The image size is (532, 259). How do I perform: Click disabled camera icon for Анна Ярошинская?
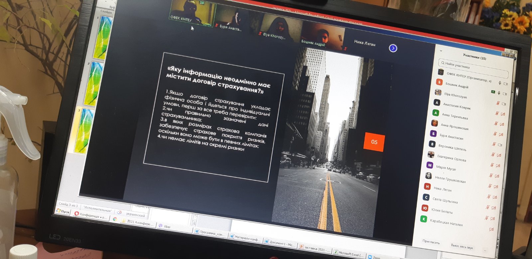[x=502, y=124]
